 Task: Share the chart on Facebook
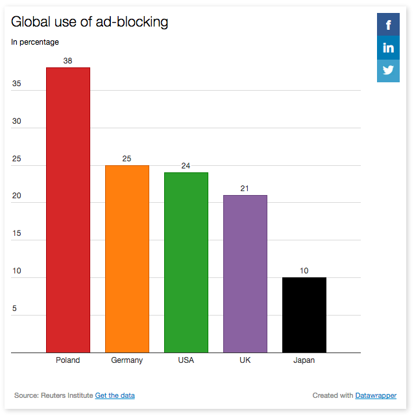coord(388,25)
